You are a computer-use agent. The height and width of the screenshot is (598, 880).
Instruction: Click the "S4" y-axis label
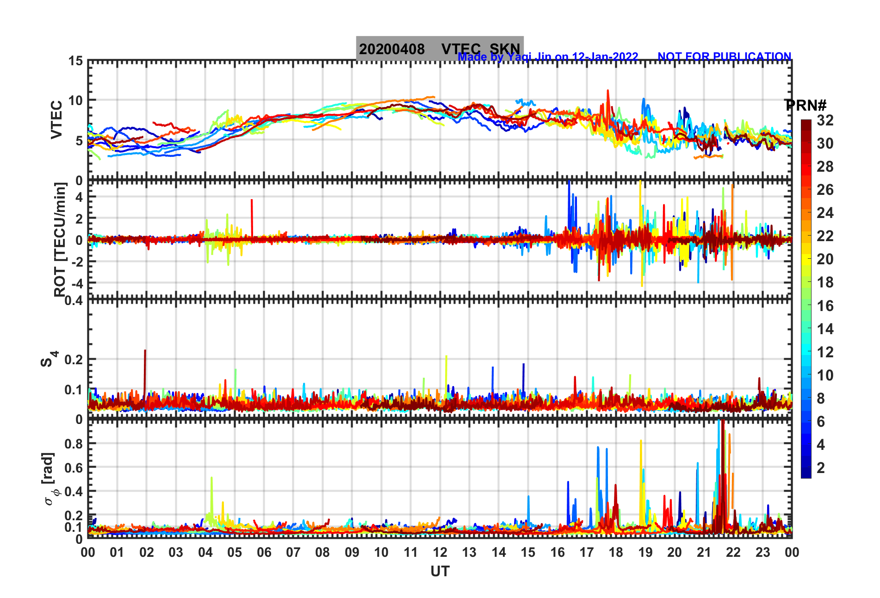tap(49, 359)
